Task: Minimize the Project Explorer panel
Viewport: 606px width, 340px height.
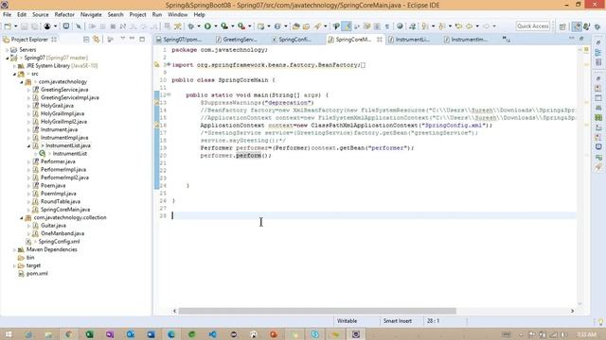Action: click(x=132, y=39)
